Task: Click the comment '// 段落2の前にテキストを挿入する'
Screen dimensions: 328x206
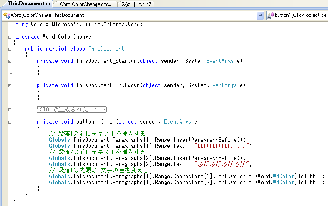Action: tap(97, 152)
